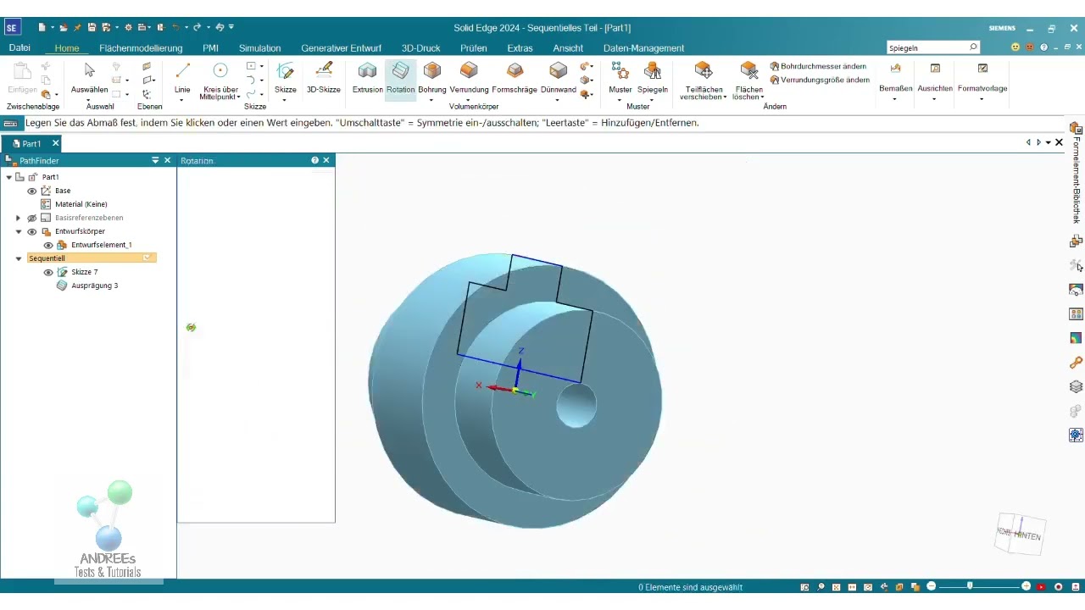Screen dimensions: 1085x610
Task: Pick Kreis über Mittelpunkt tool
Action: tap(220, 80)
